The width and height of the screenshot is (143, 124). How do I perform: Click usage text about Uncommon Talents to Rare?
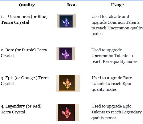click(115, 56)
